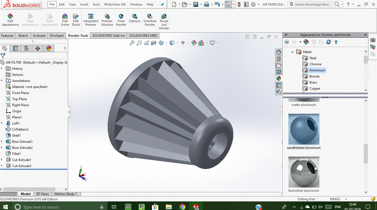
Task: Open Hide/Show Items dropdown arrow
Action: point(188,43)
